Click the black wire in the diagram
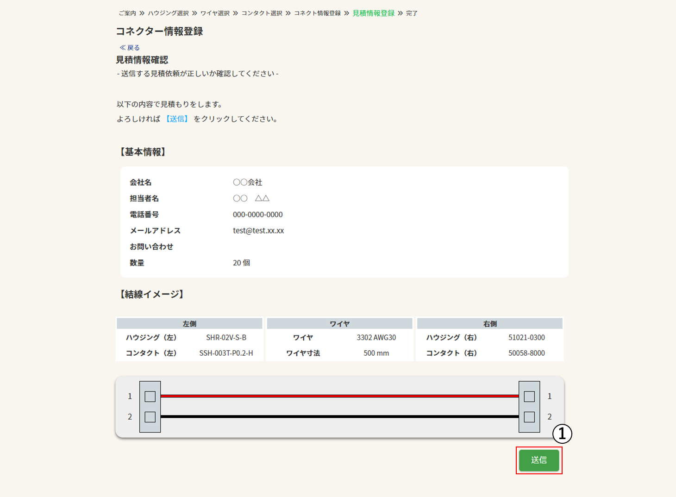This screenshot has width=676, height=497. 339,417
